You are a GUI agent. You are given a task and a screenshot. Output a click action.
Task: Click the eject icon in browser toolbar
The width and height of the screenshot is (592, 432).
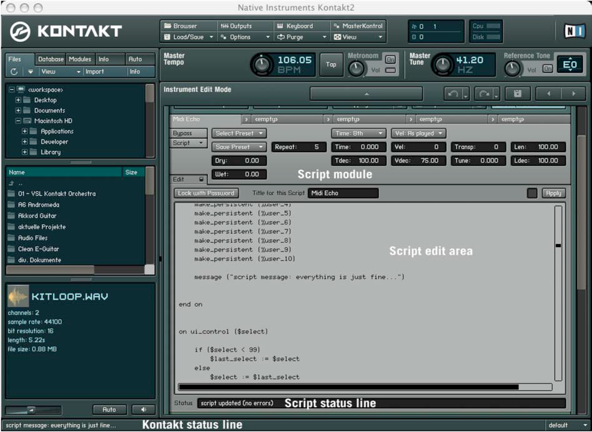click(x=31, y=72)
